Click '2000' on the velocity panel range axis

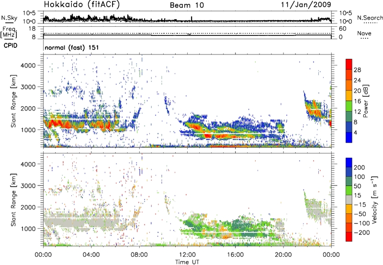click(x=28, y=207)
